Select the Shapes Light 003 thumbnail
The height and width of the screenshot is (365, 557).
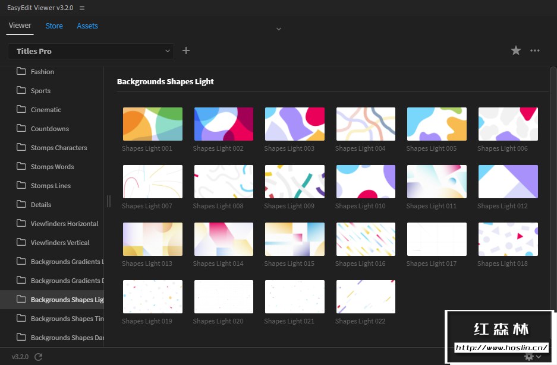click(x=295, y=124)
